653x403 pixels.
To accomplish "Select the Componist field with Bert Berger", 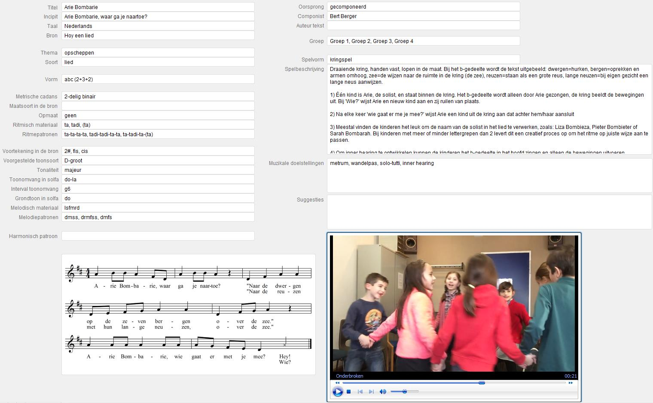I will 423,16.
